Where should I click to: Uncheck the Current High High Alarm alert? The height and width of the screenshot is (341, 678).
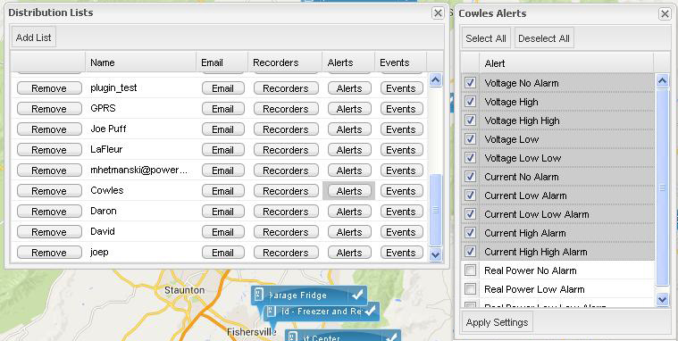pyautogui.click(x=470, y=252)
